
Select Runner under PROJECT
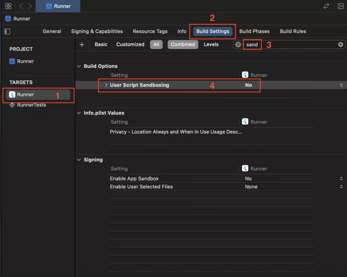22,61
